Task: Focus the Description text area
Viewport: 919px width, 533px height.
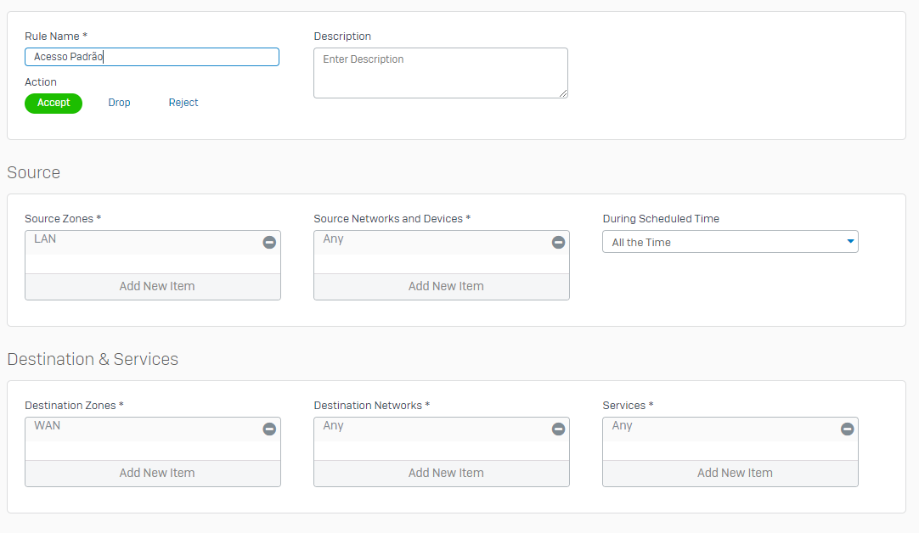Action: (440, 73)
